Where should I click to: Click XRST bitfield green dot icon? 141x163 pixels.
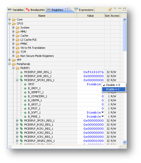[x=25, y=84]
